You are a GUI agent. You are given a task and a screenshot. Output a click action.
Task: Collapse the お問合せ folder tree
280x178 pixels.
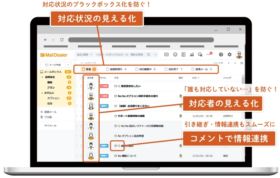pos(43,77)
